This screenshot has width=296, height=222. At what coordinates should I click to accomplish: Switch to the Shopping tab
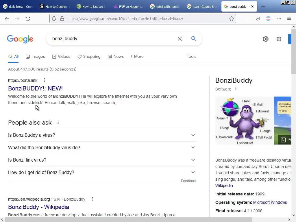89,56
